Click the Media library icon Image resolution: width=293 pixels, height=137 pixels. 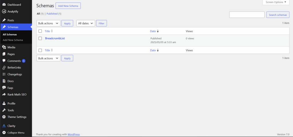(4, 47)
